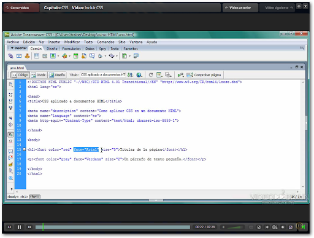Switch to Spy insert tab
Image resolution: width=314 pixels, height=238 pixels.
(x=102, y=49)
